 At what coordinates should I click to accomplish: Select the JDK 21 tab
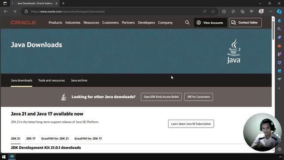click(x=16, y=138)
